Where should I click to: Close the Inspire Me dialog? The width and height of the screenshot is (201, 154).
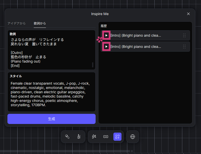click(188, 14)
